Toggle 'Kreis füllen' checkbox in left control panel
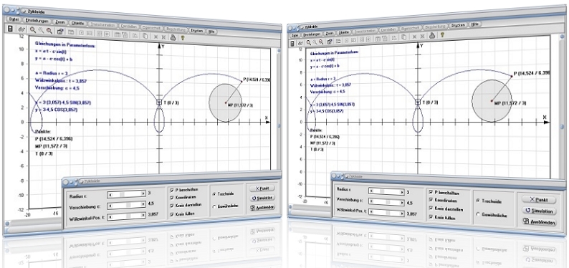 (x=172, y=214)
